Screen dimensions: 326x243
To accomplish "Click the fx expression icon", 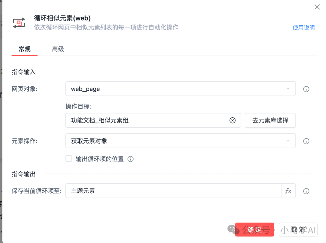I will (x=288, y=191).
